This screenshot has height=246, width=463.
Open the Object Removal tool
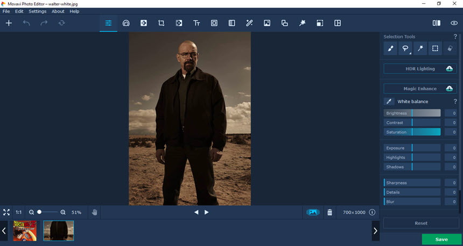pyautogui.click(x=179, y=23)
